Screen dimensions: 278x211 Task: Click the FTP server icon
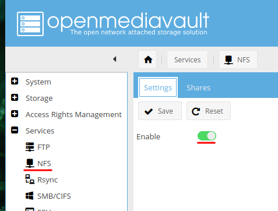click(x=30, y=147)
